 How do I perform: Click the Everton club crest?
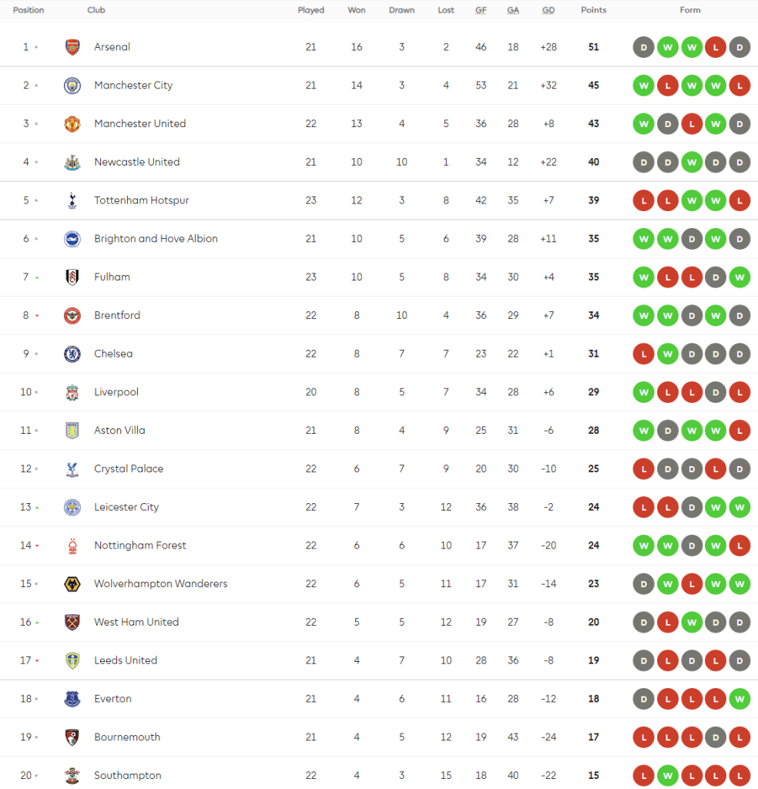point(72,699)
